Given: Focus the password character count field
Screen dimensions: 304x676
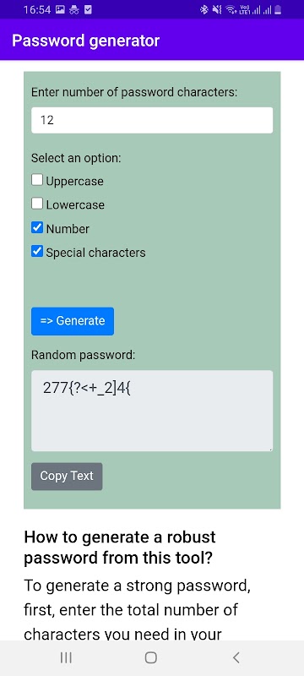Looking at the screenshot, I should coord(152,120).
